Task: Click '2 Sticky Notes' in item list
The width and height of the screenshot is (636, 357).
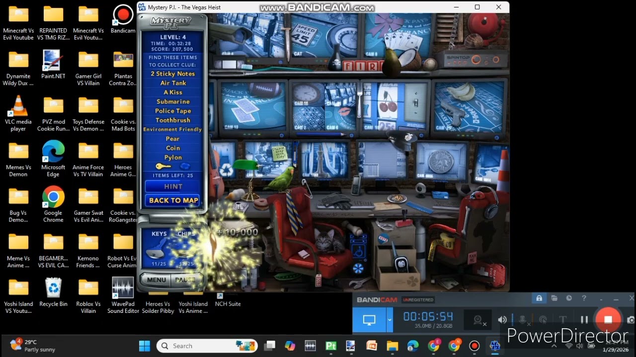Action: point(173,74)
